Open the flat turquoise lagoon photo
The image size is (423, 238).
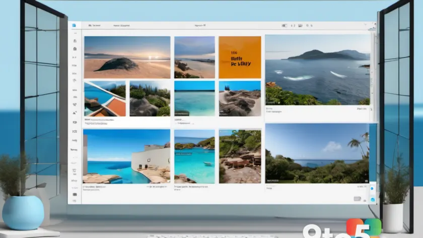pos(194,99)
